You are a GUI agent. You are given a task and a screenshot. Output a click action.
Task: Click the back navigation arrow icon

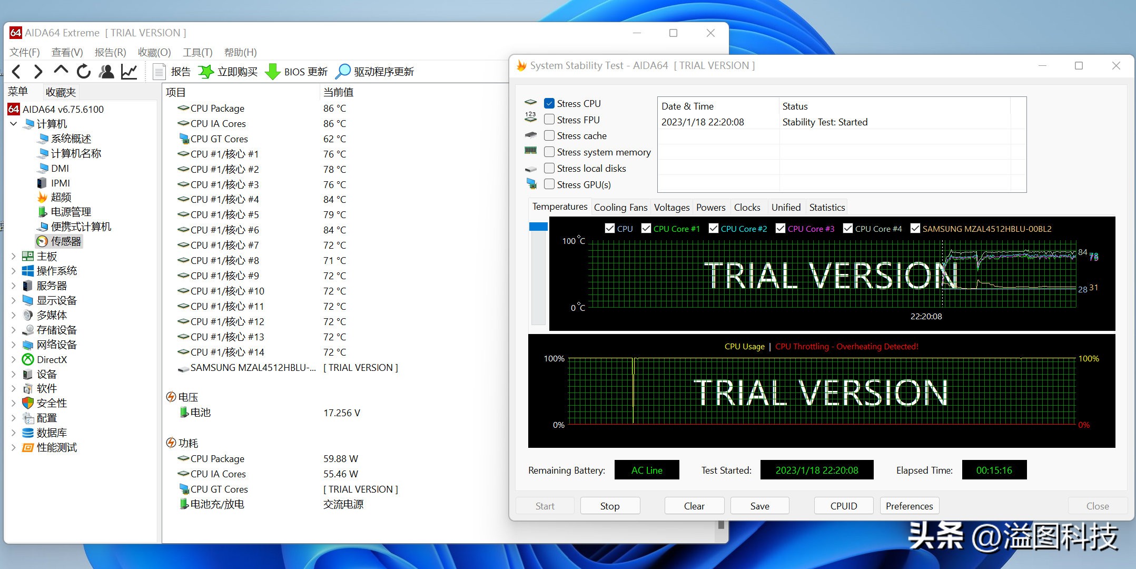[x=16, y=72]
